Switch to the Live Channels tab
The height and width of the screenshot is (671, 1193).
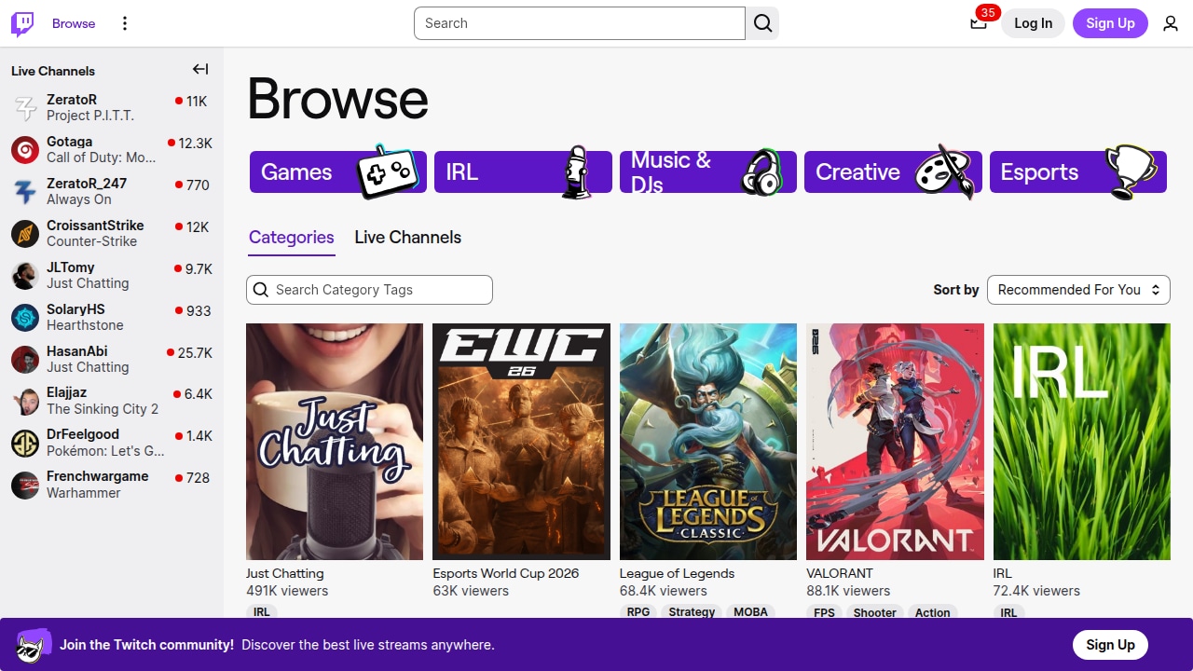[x=408, y=238]
